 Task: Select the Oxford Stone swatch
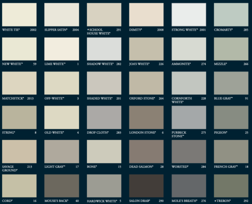pos(146,83)
